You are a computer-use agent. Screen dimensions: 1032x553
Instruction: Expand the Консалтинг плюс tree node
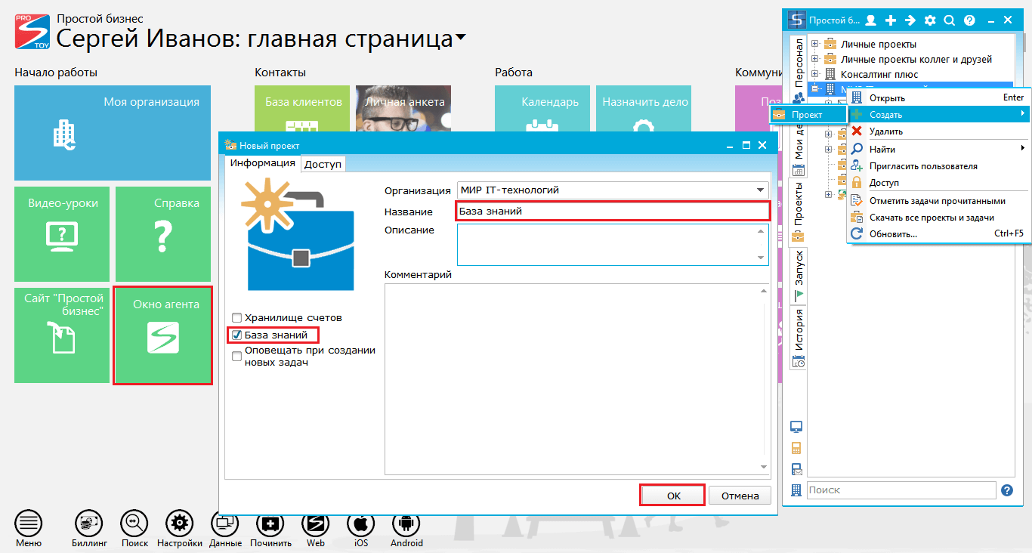pyautogui.click(x=814, y=73)
